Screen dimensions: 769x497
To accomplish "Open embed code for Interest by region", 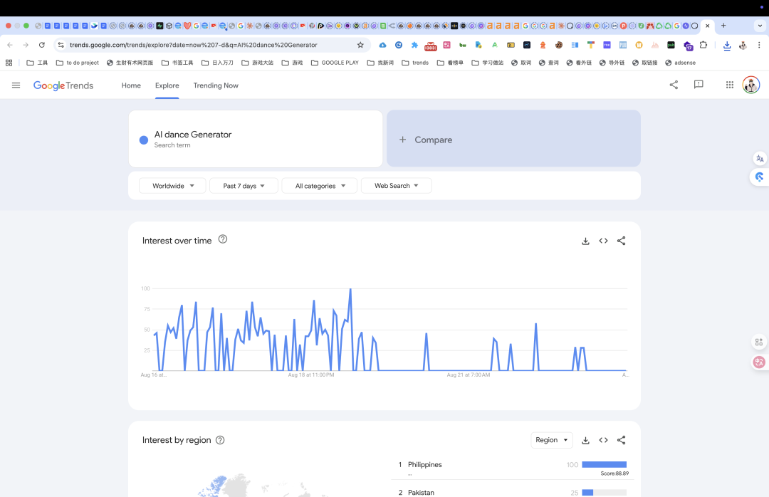I will pos(603,440).
